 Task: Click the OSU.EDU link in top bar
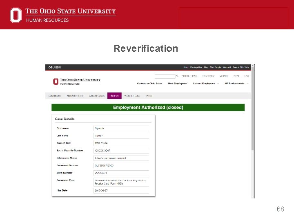coord(55,67)
